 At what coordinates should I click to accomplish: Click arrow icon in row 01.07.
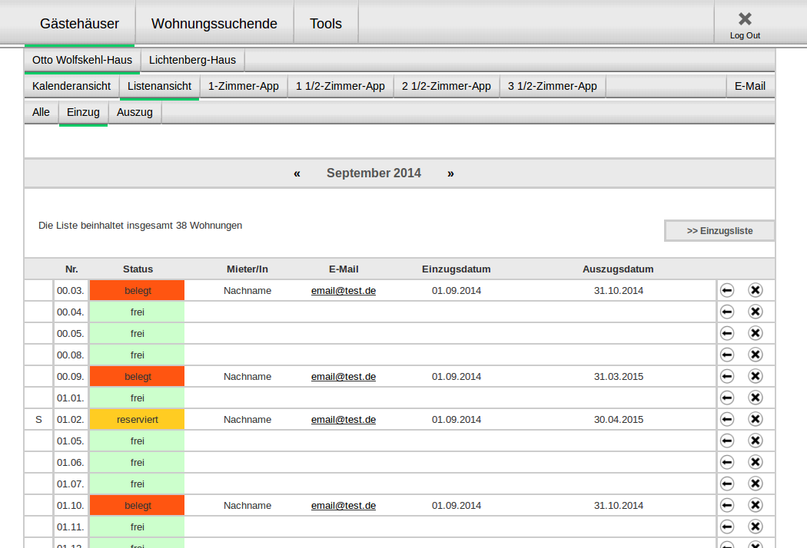click(727, 484)
